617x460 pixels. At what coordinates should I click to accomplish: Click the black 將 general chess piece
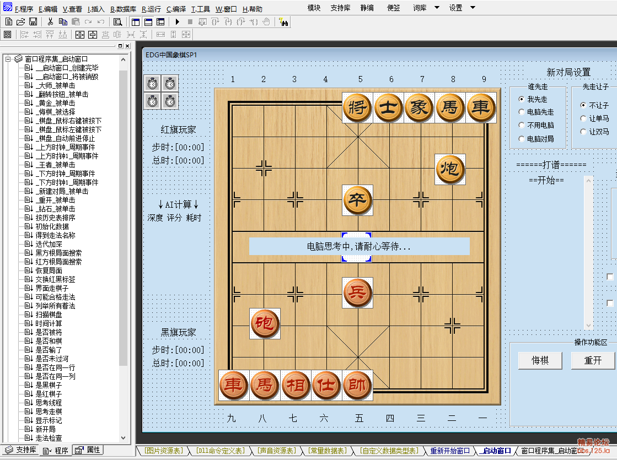(357, 107)
